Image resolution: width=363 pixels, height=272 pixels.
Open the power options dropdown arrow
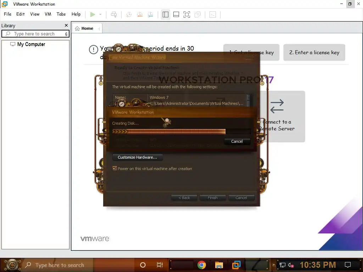click(100, 15)
